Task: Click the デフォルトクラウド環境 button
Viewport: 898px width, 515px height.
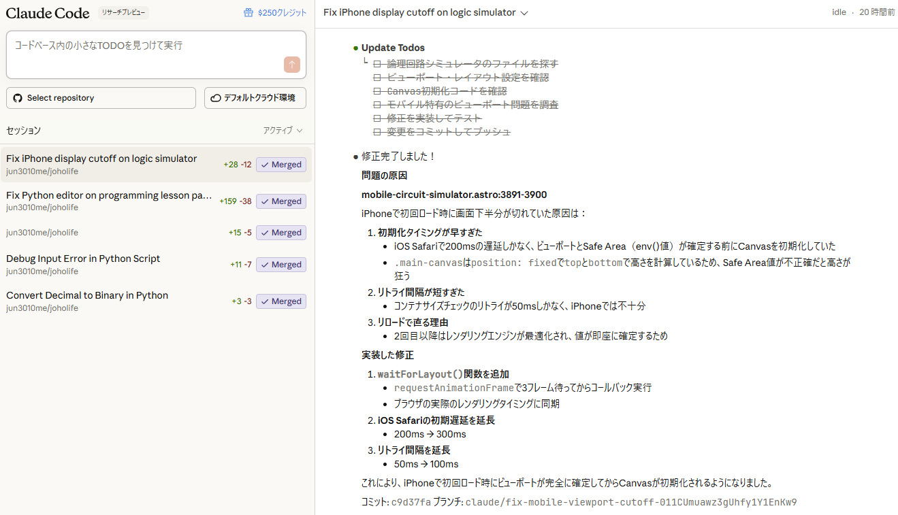Action: (255, 97)
